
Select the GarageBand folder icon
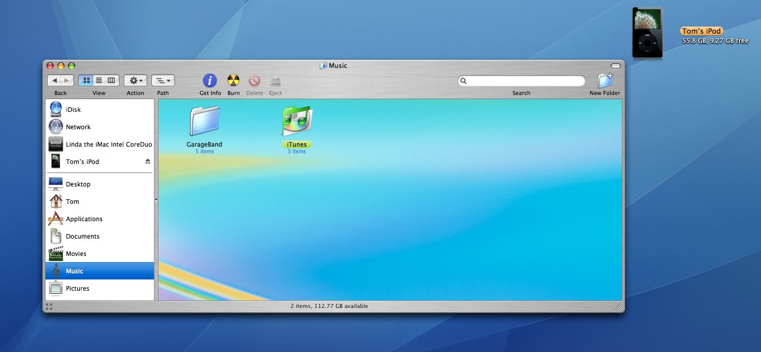tap(205, 121)
